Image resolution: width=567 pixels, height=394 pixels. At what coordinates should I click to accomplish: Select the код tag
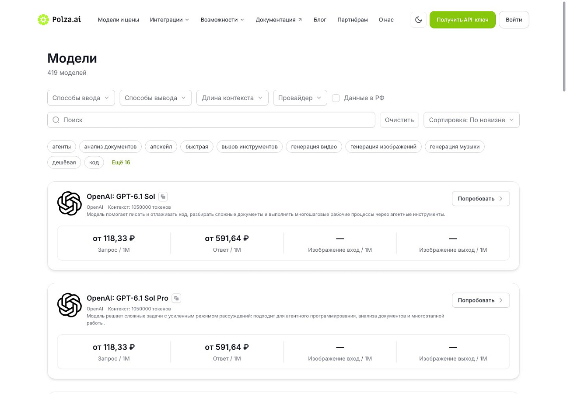coord(94,162)
